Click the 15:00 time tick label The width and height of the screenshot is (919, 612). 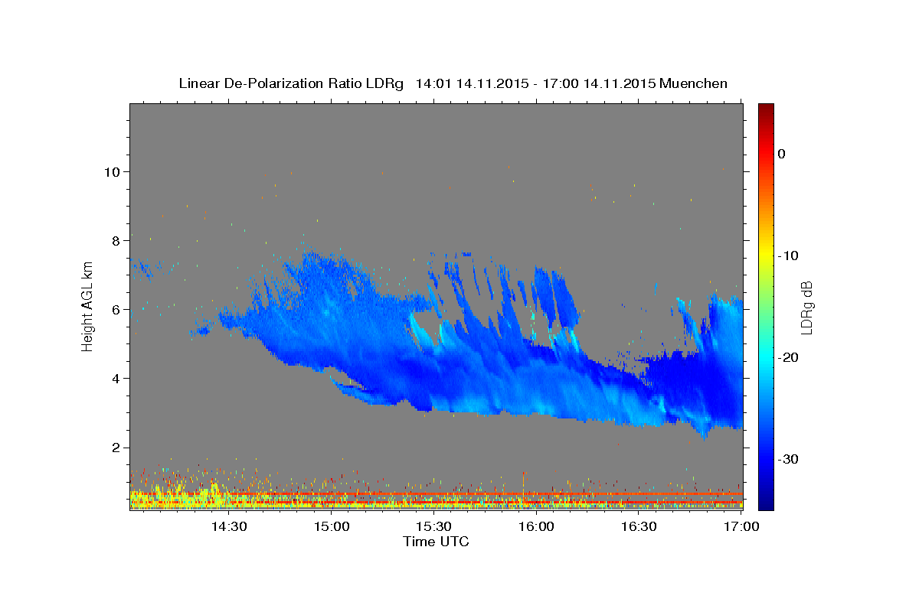(332, 527)
